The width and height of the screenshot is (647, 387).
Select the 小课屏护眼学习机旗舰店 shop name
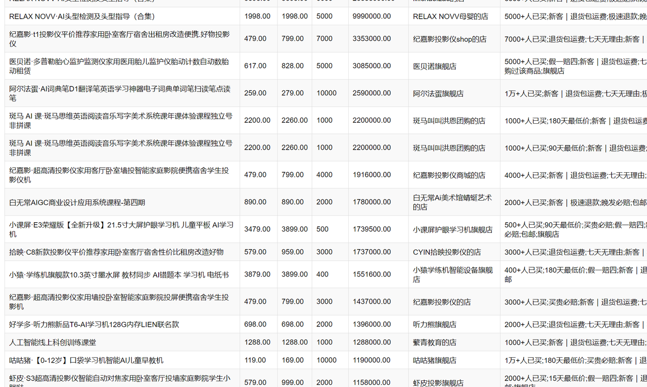click(452, 229)
